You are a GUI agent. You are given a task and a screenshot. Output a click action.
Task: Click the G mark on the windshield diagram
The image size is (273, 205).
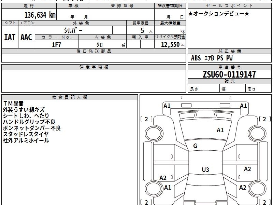(195, 146)
